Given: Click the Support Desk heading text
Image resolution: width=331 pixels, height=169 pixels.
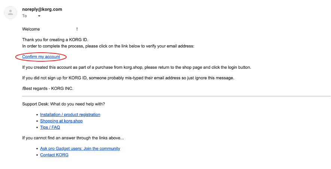Looking at the screenshot, I should coord(64,104).
